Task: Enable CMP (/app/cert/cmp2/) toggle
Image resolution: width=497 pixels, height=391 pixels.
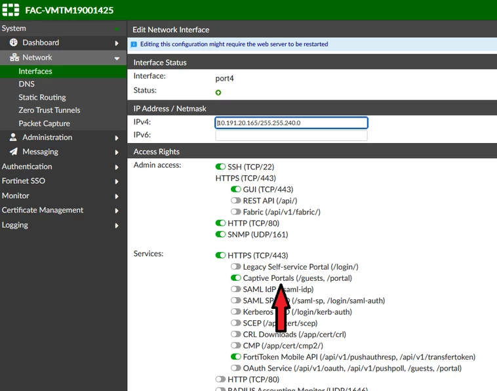Action: click(x=236, y=345)
